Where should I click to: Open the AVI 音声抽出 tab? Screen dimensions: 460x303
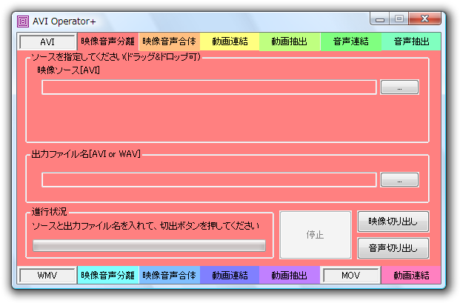[411, 41]
